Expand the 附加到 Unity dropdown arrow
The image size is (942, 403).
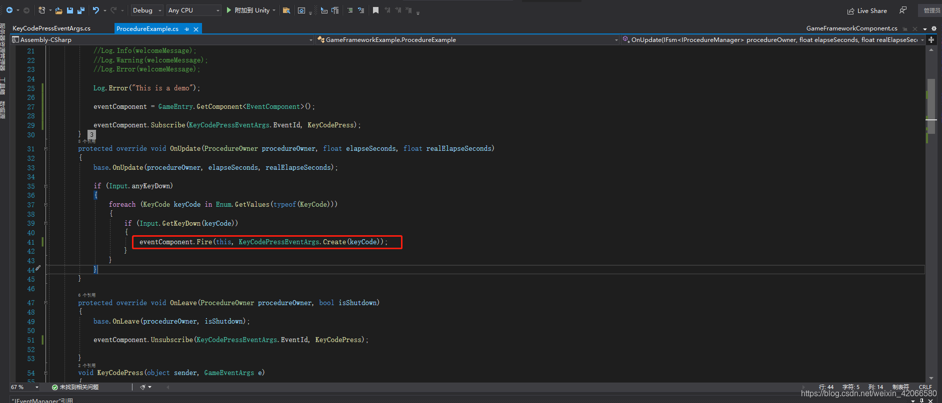[x=274, y=10]
